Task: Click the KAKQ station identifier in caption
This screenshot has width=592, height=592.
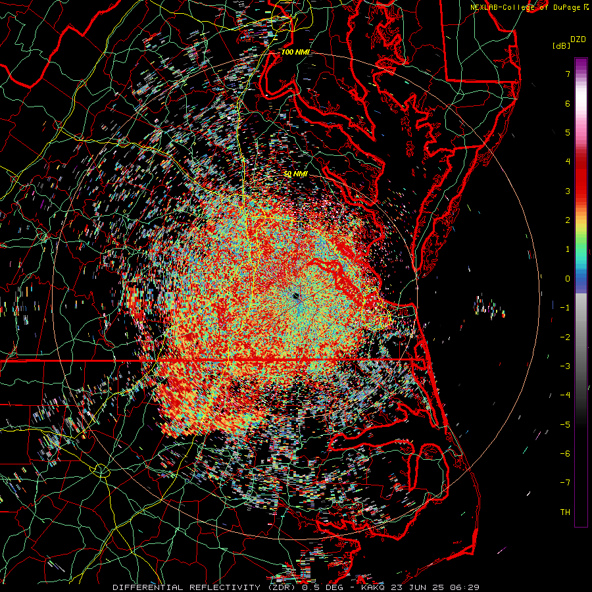Action: [373, 587]
